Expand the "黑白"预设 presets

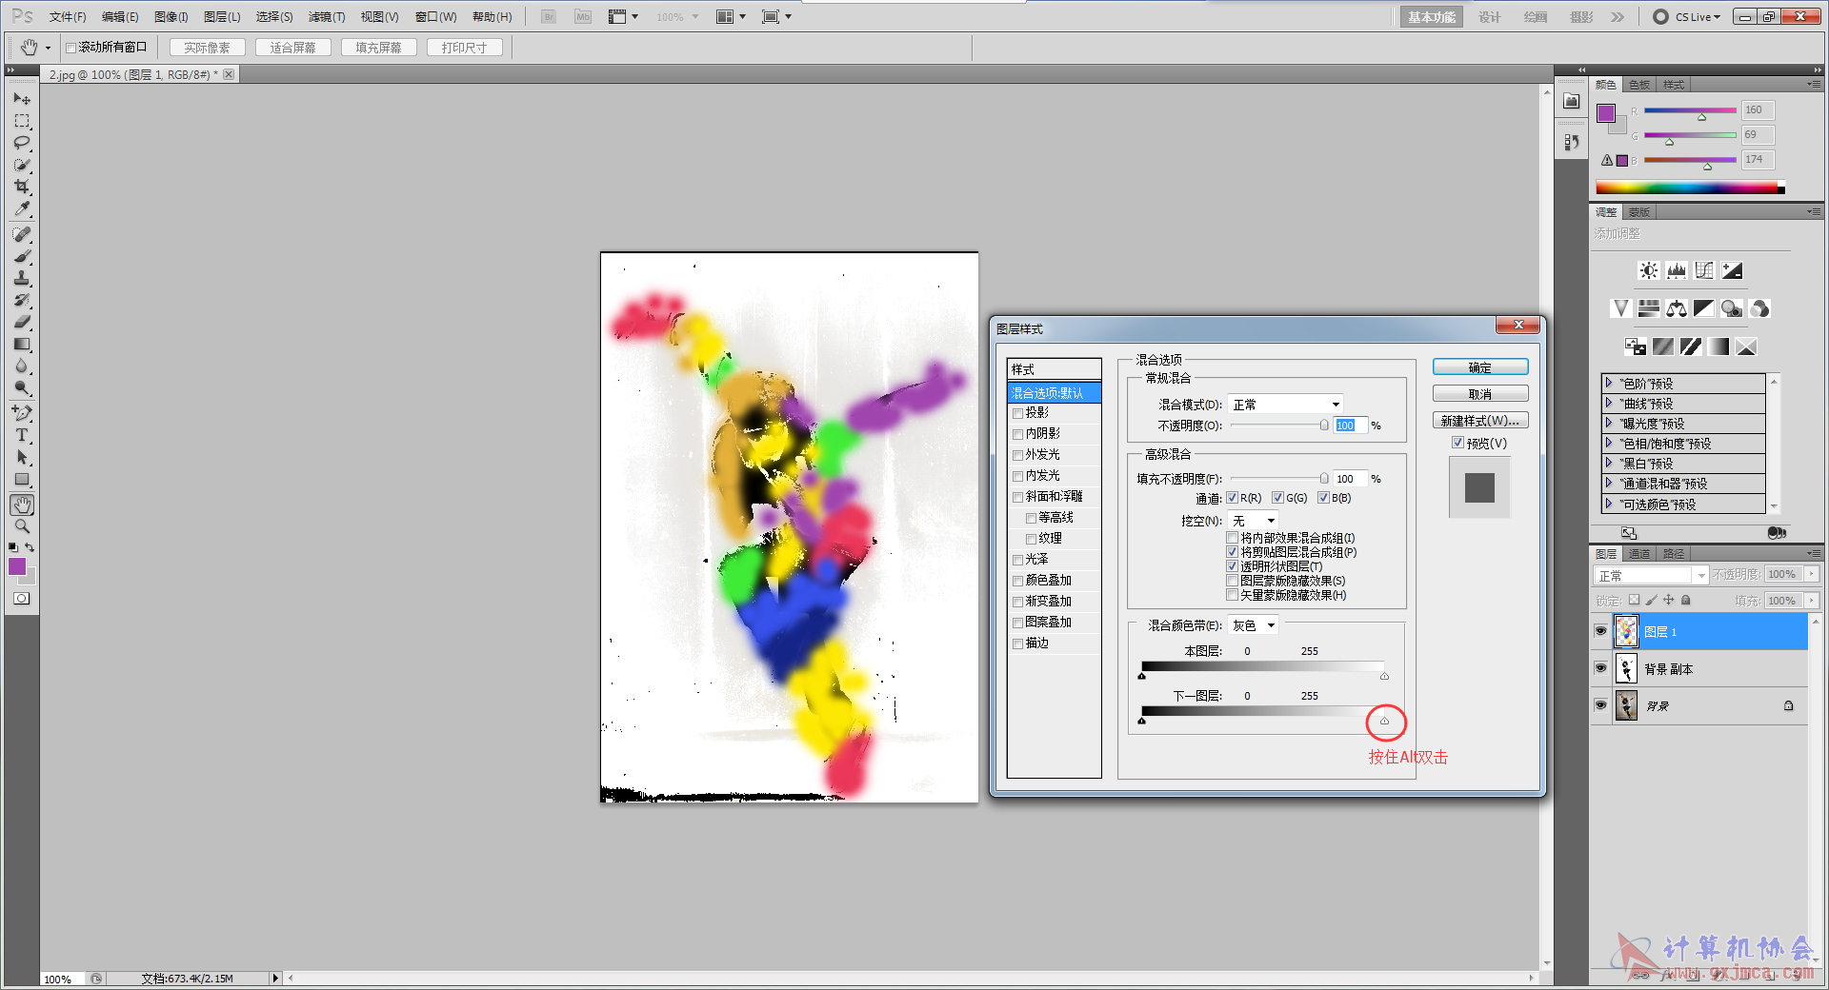(1609, 463)
